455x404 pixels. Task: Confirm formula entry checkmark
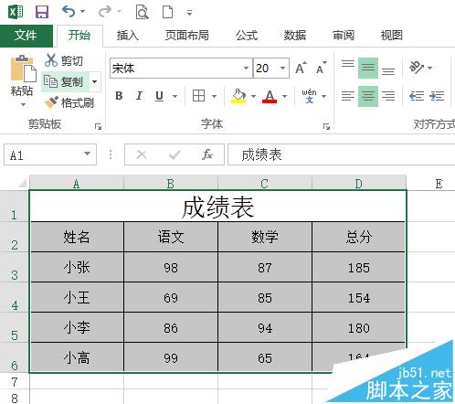pos(175,154)
